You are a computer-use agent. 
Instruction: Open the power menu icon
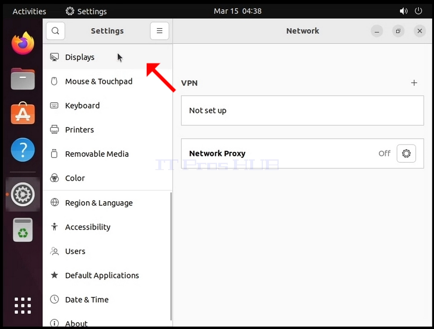[x=418, y=11]
